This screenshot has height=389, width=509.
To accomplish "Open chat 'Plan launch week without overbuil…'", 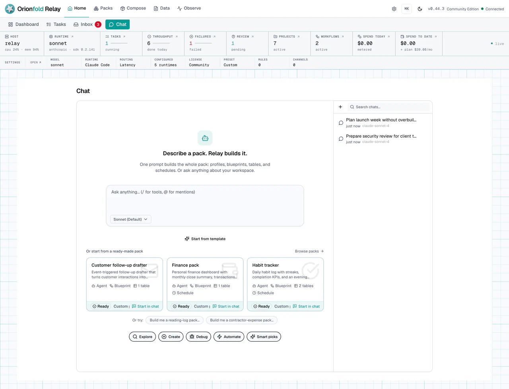I will click(x=383, y=123).
